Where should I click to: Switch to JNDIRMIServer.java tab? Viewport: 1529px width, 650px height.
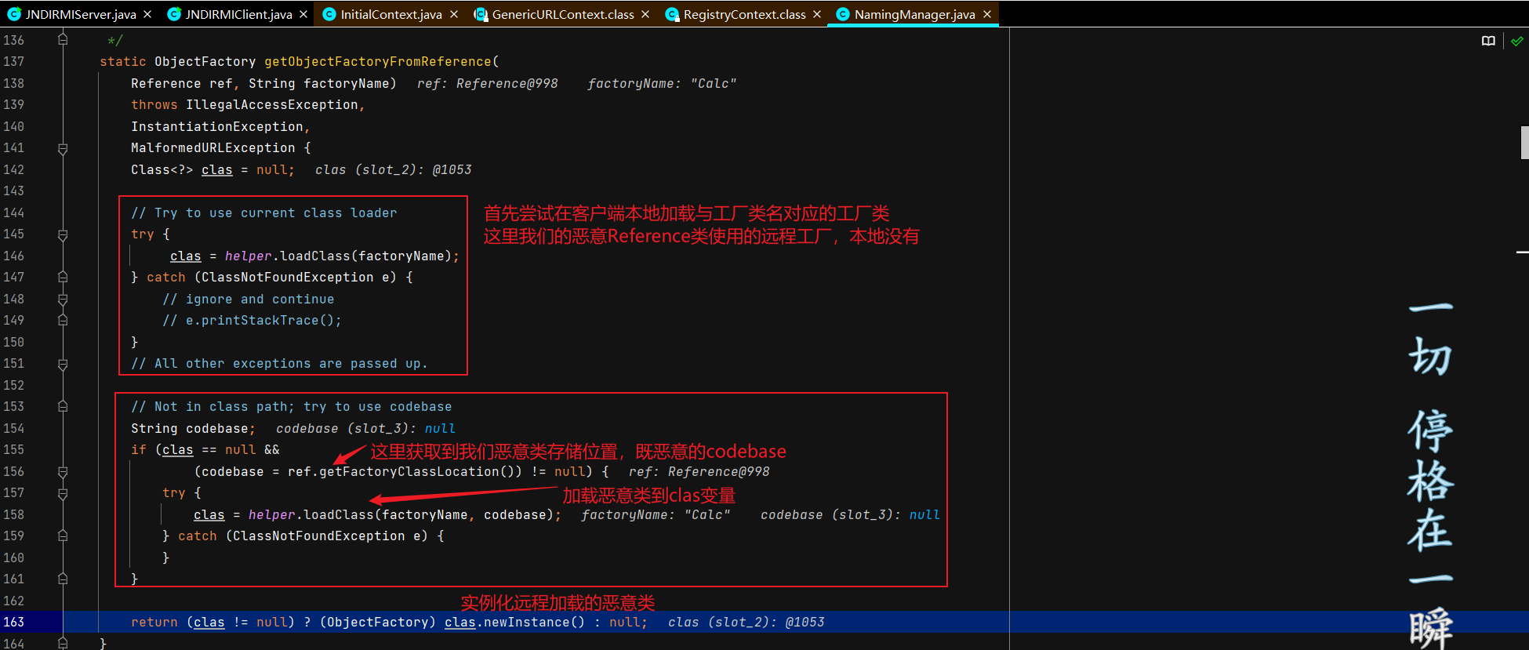pyautogui.click(x=80, y=14)
